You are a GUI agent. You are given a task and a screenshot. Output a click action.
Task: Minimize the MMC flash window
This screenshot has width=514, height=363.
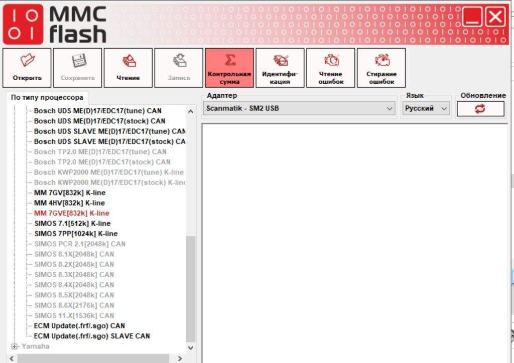coord(472,17)
